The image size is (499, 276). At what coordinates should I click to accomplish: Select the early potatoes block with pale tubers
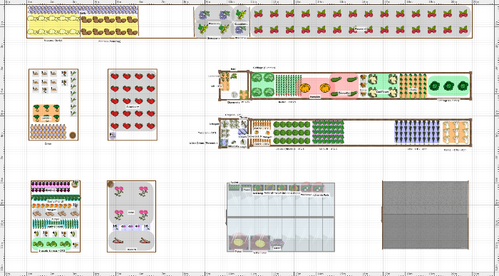coord(53,26)
